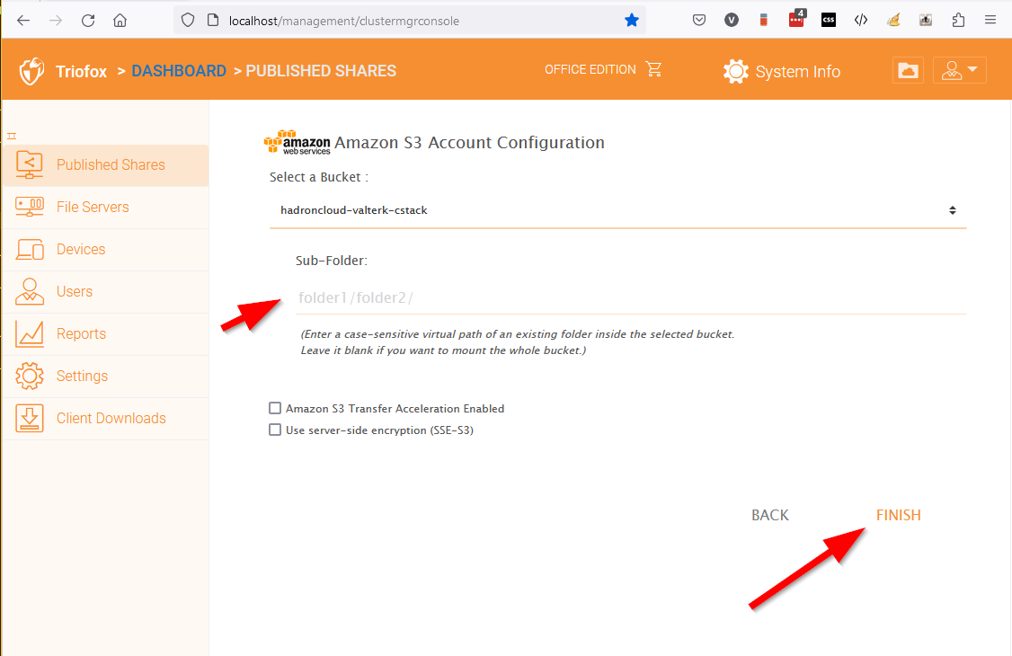Enable server-side encryption SSE-S3 checkbox
This screenshot has width=1012, height=656.
point(275,430)
